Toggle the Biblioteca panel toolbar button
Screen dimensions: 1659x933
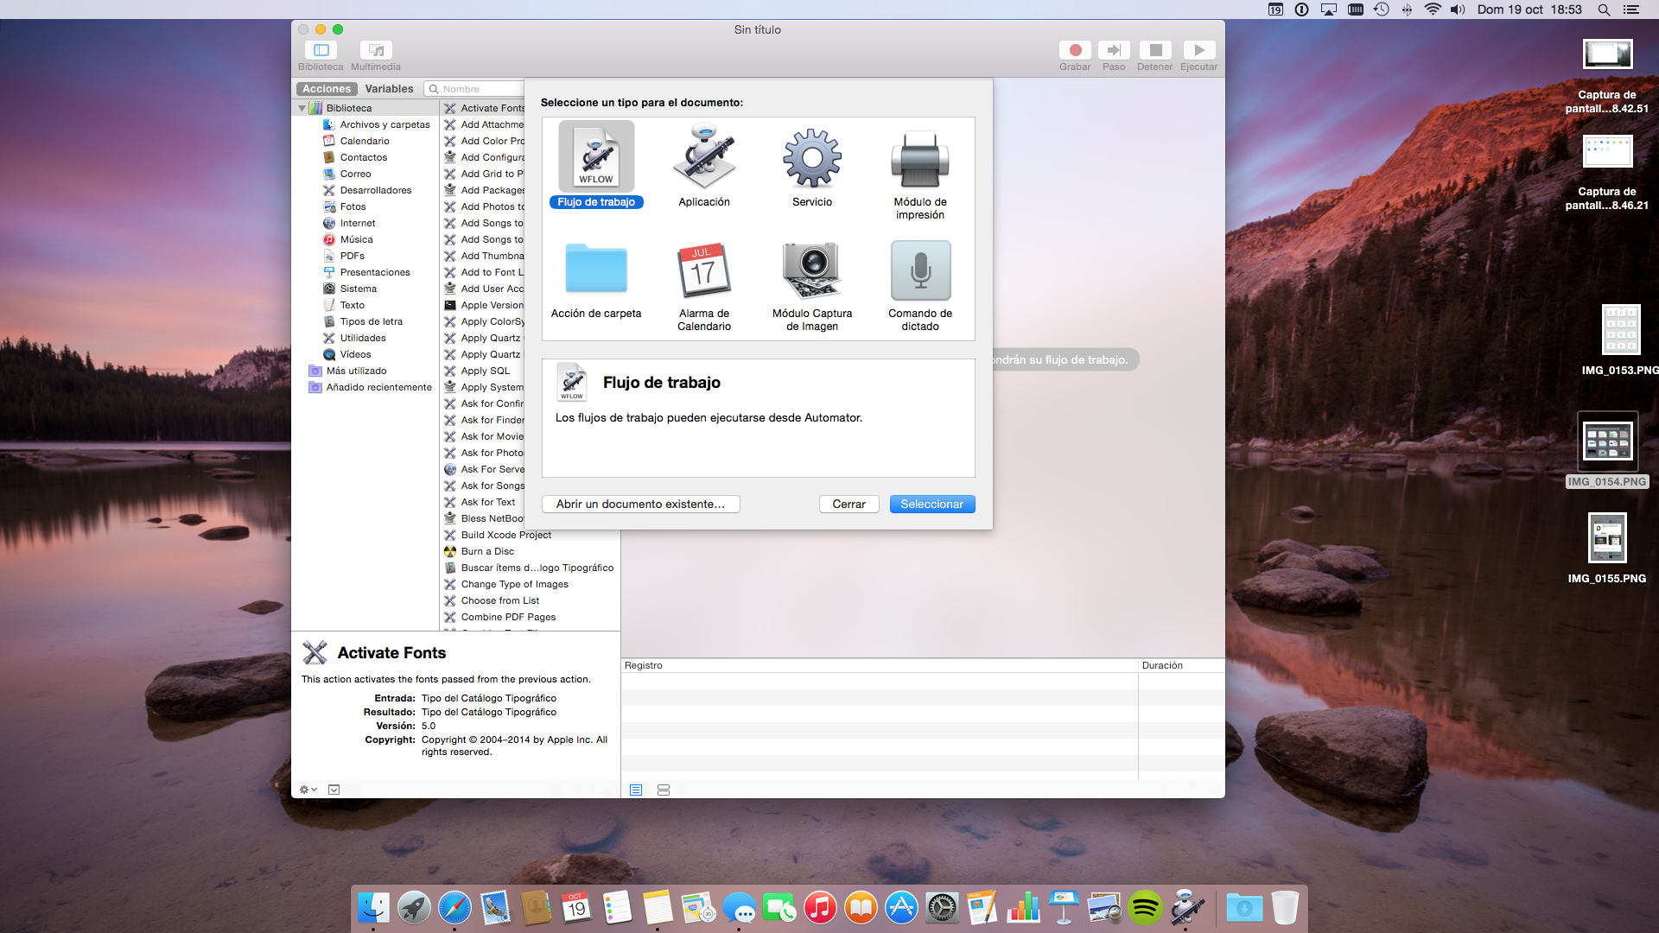coord(321,50)
